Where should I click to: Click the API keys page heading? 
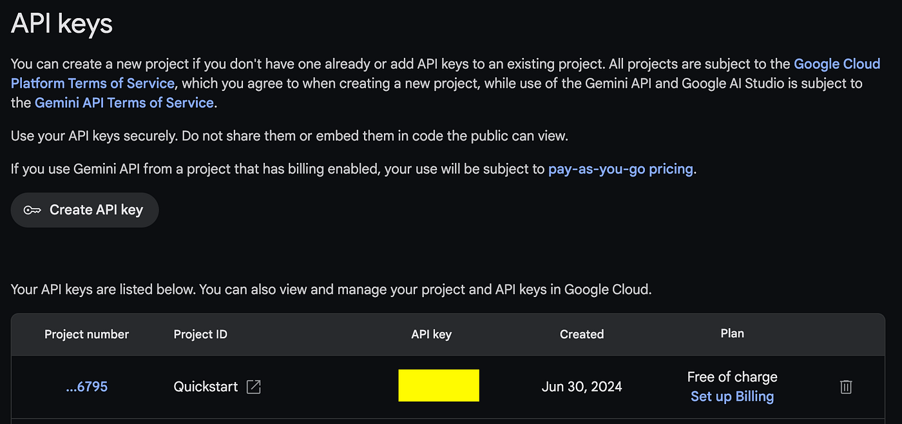point(62,24)
